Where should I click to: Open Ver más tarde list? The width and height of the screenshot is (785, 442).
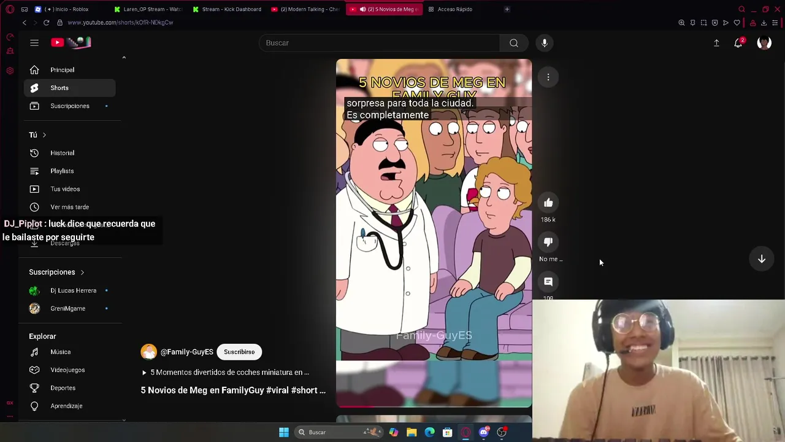(70, 207)
